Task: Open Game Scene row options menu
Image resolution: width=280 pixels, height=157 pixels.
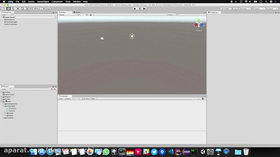Action: [x=55, y=17]
